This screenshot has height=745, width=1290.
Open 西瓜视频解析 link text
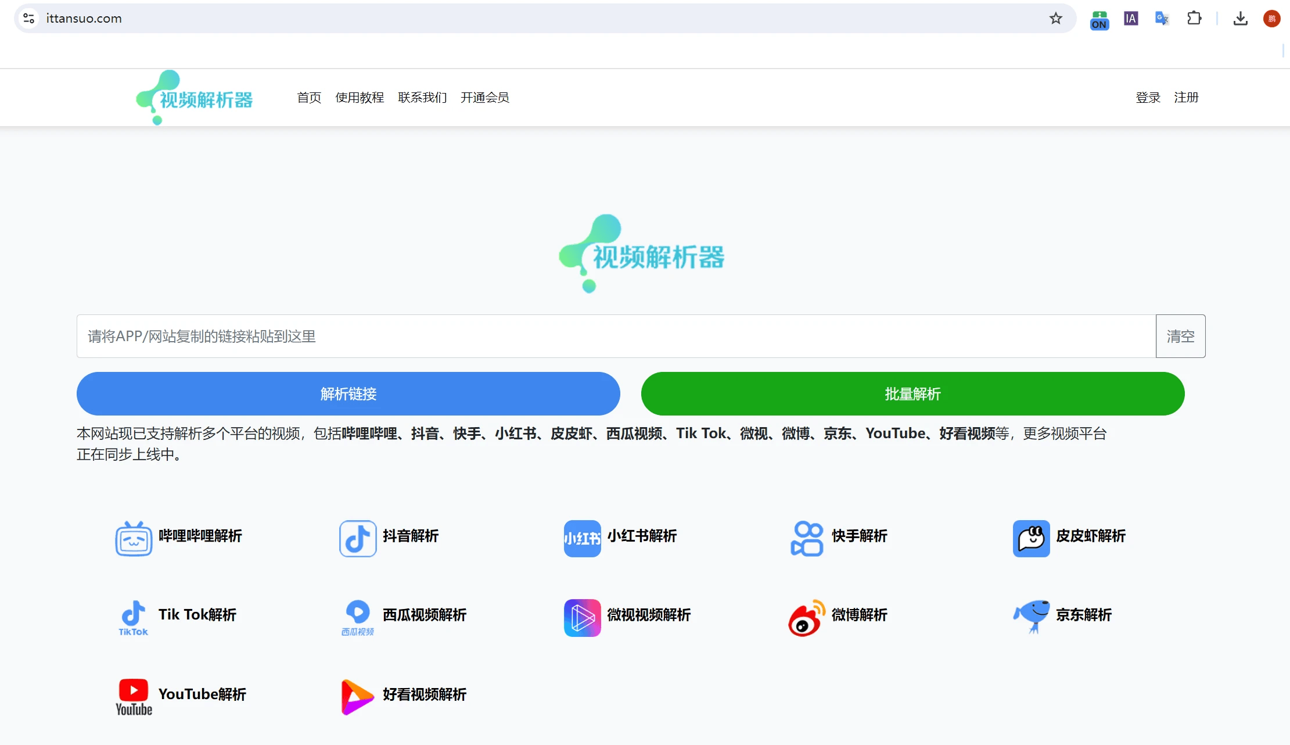tap(425, 615)
